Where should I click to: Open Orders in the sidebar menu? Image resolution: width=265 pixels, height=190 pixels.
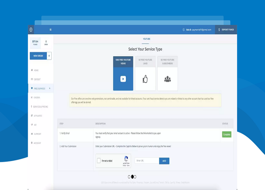pos(37,97)
